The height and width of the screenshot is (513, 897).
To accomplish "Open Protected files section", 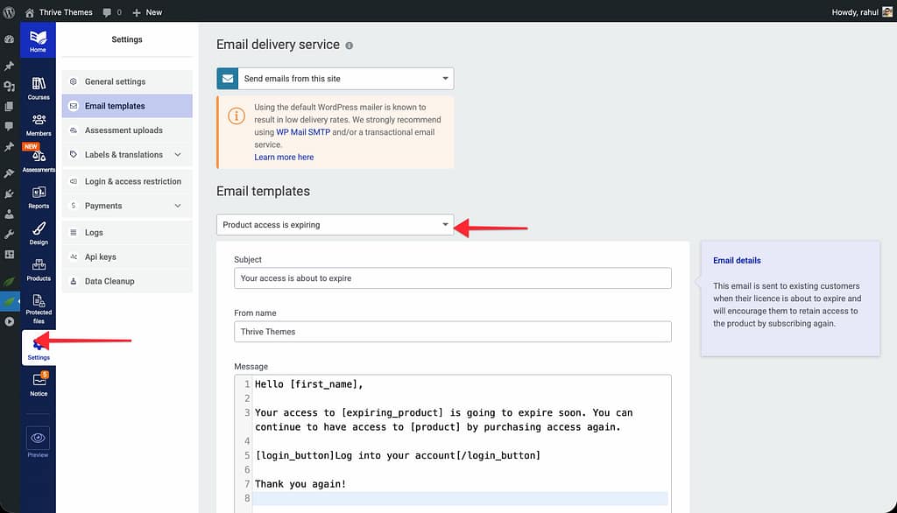I will click(x=39, y=306).
